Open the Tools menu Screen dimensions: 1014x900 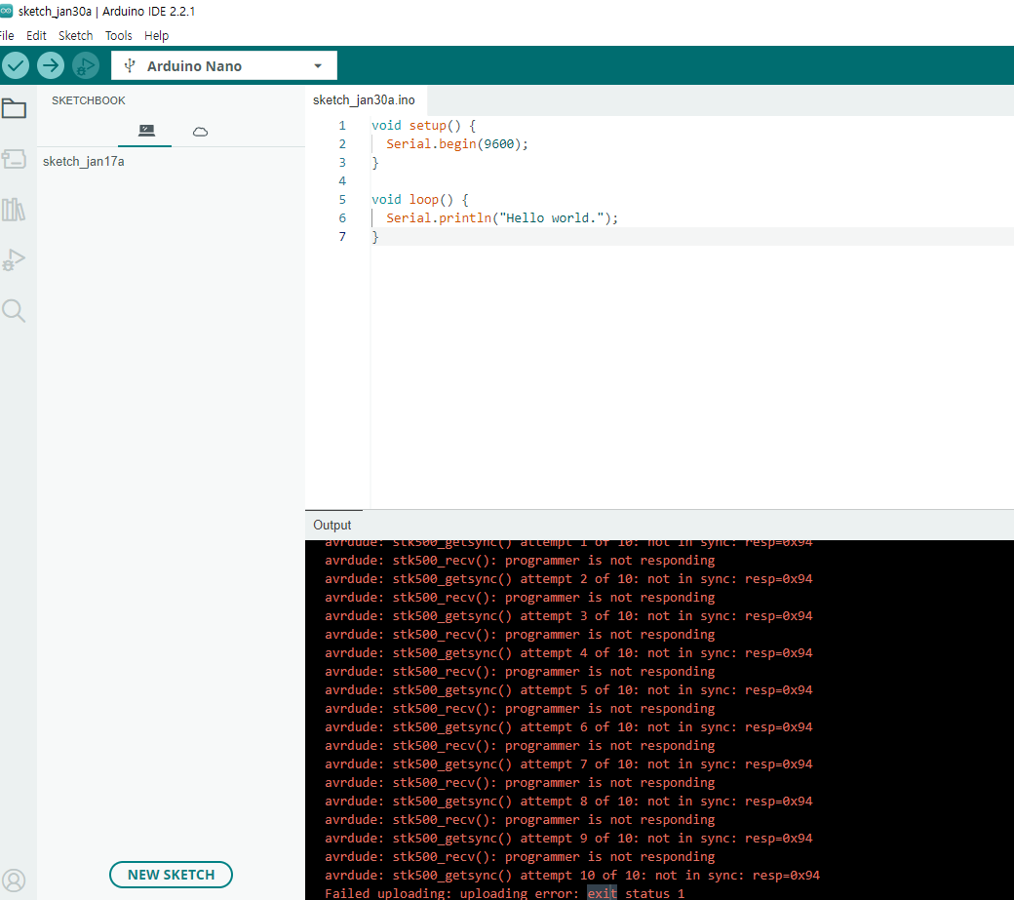(x=118, y=35)
